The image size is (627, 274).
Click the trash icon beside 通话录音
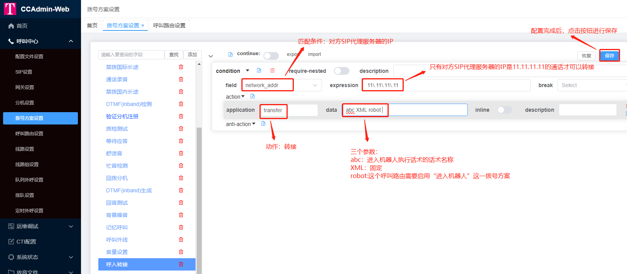click(181, 79)
